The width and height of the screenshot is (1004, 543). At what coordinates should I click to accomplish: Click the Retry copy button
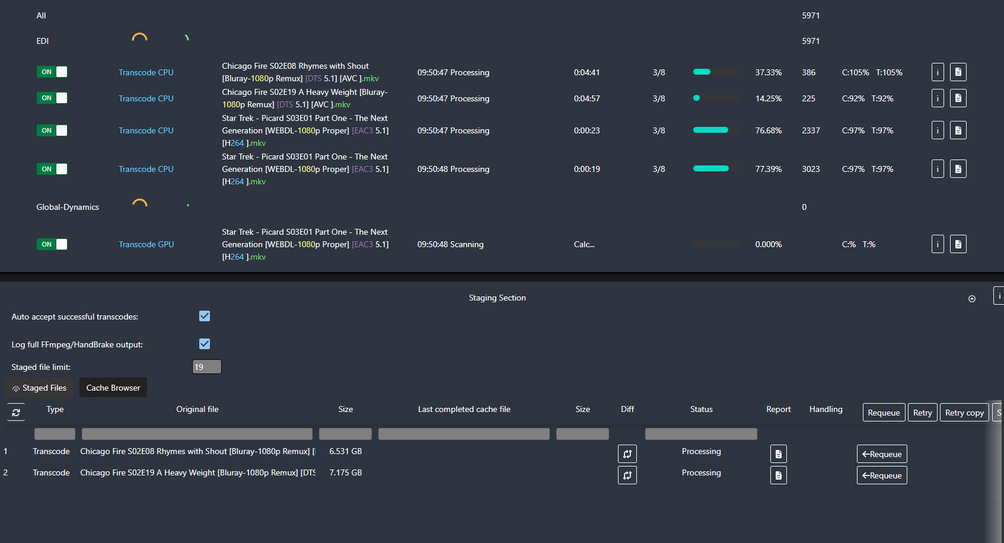click(x=964, y=412)
